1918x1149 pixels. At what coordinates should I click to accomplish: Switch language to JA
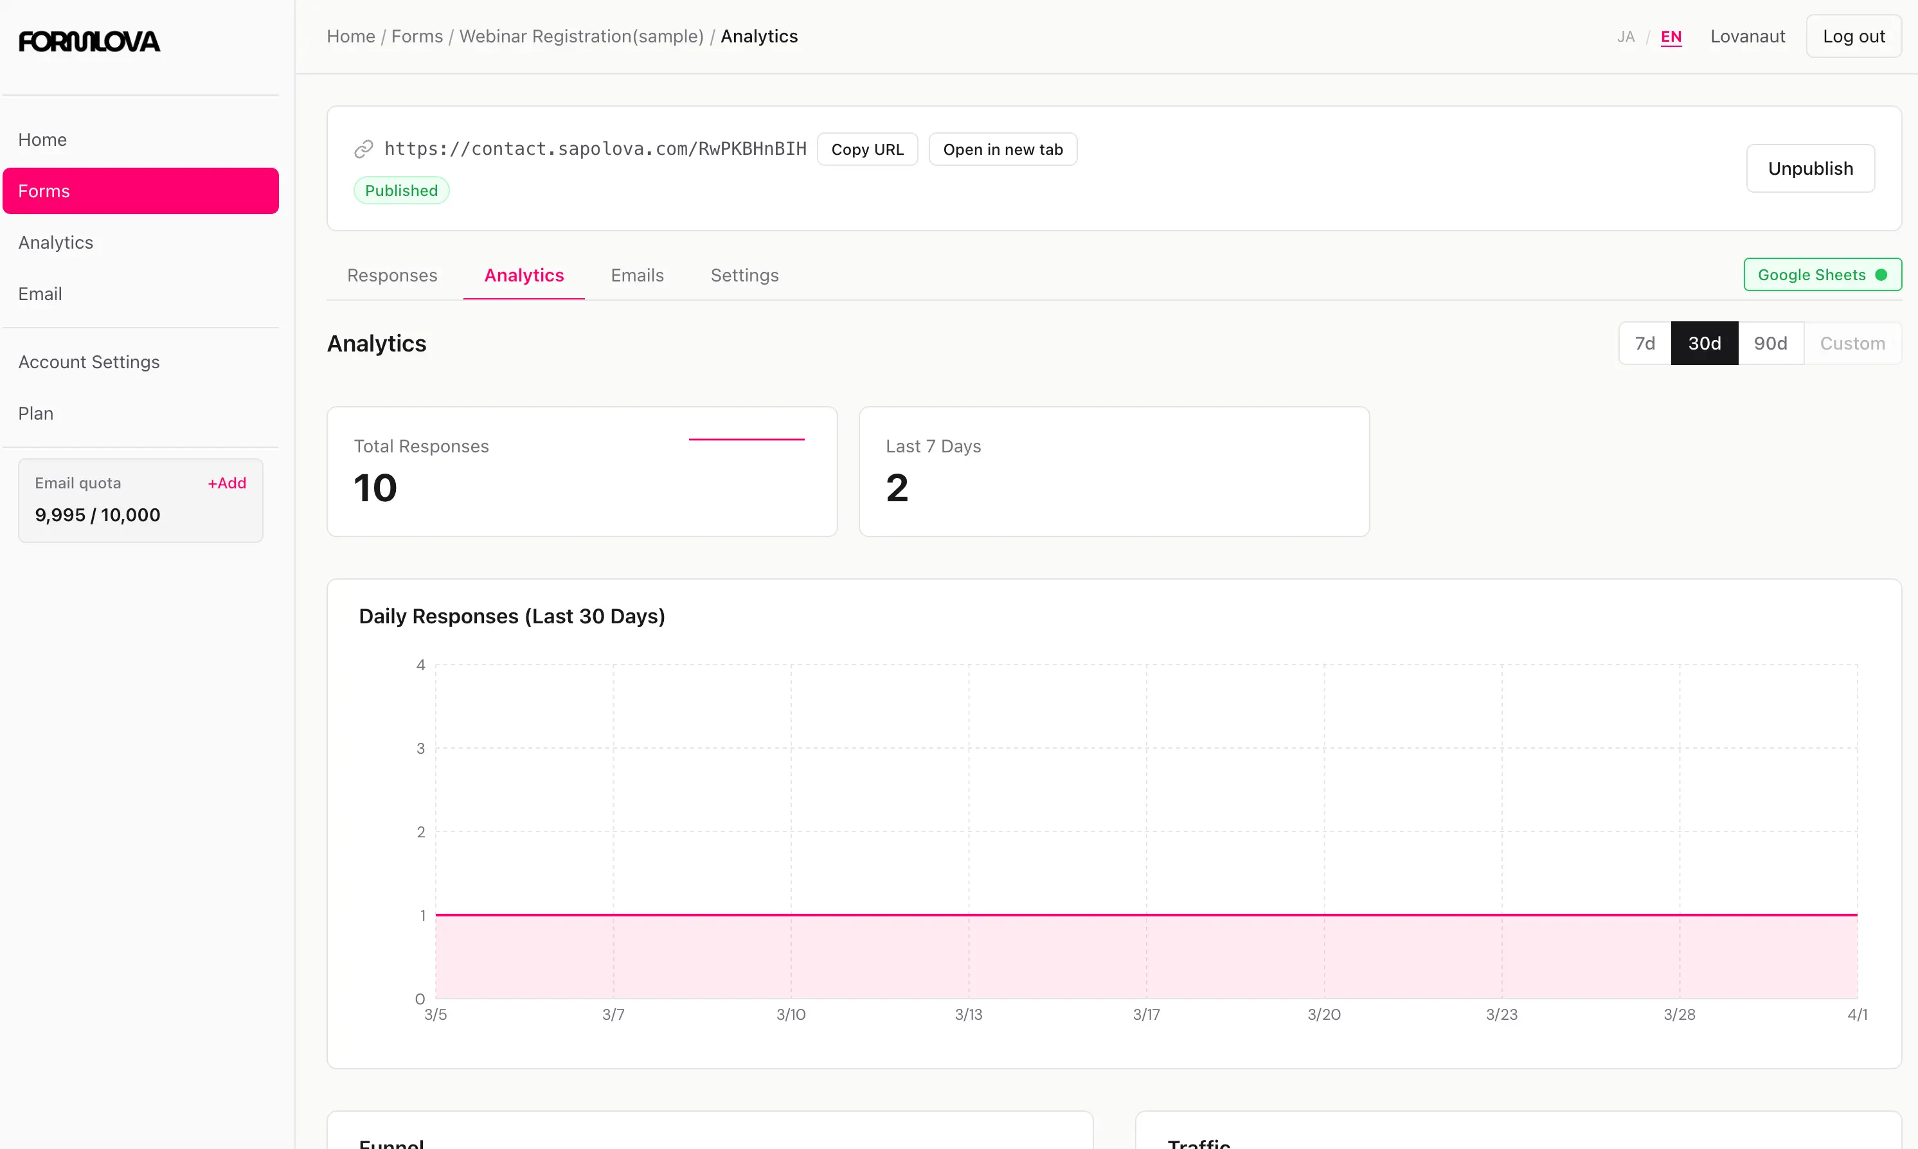(1626, 37)
